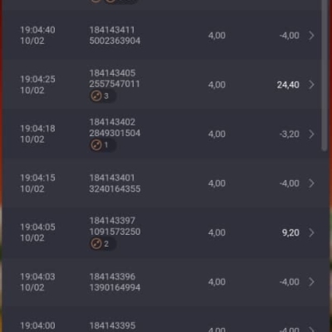Click the free-spin badge showing 1
Viewport: 332px width, 332px height.
(102, 145)
